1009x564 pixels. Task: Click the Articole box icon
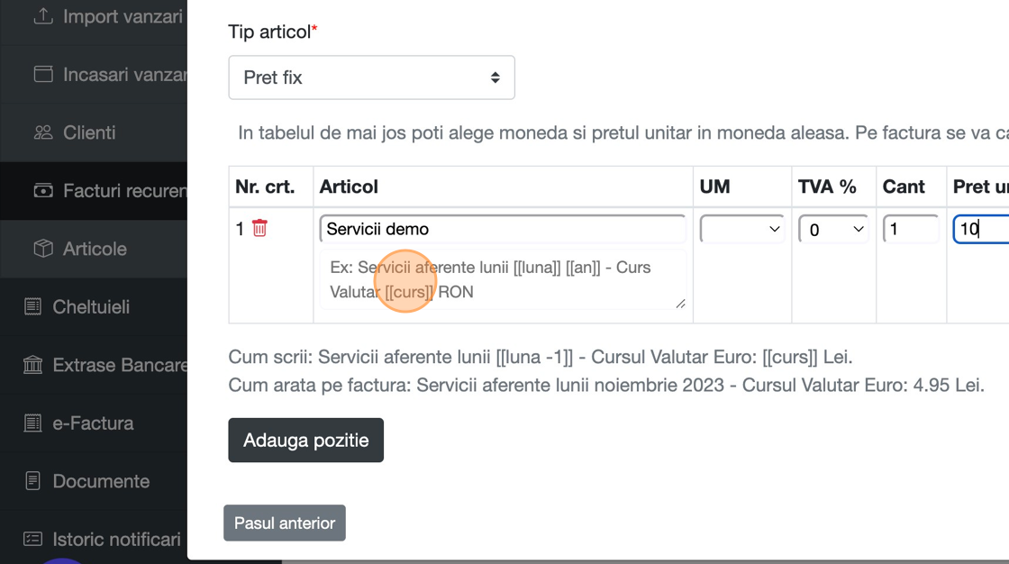point(43,249)
